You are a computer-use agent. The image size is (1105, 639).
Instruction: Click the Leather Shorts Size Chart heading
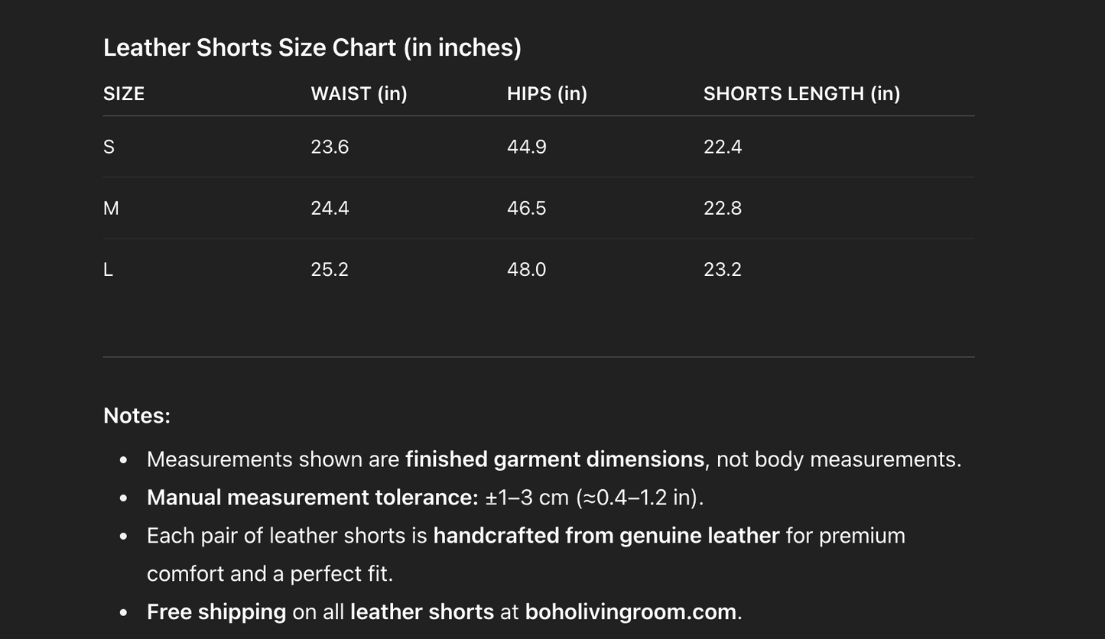(x=312, y=47)
